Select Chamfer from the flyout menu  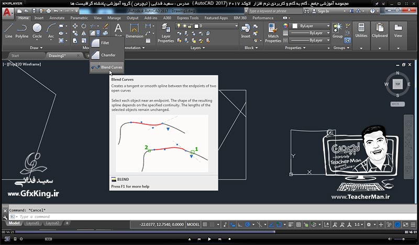point(107,55)
